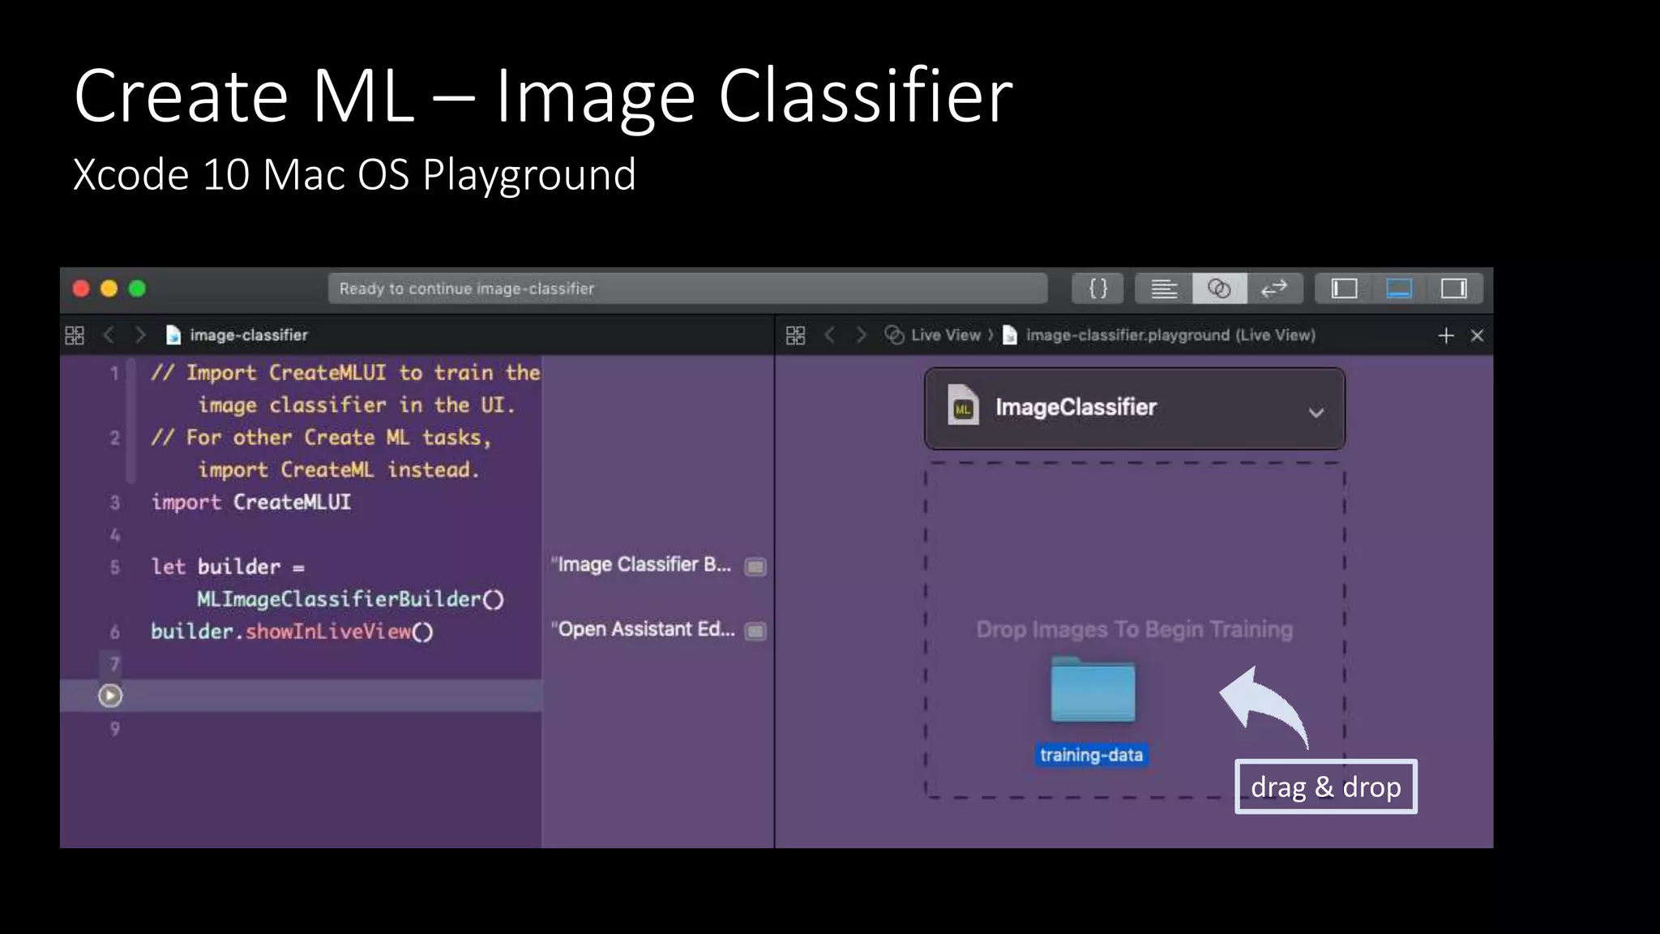Click the Live View overlapping circles icon
Image resolution: width=1660 pixels, height=934 pixels.
pos(894,335)
